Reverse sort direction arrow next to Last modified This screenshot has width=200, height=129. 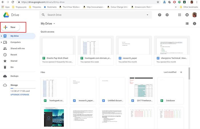point(181,72)
